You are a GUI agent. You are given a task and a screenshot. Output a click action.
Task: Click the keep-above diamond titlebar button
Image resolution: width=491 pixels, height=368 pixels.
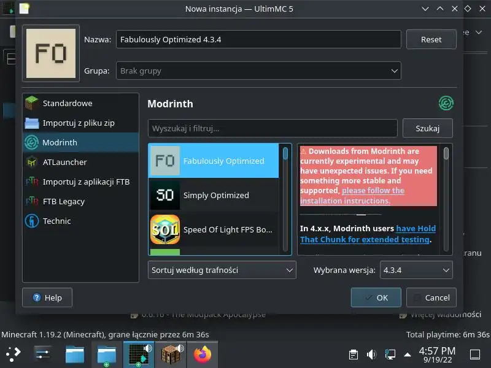pos(468,9)
